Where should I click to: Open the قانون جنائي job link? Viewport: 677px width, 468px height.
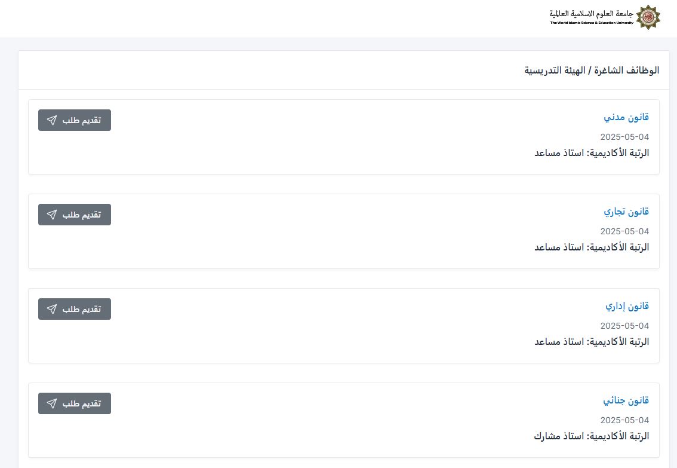tap(626, 400)
